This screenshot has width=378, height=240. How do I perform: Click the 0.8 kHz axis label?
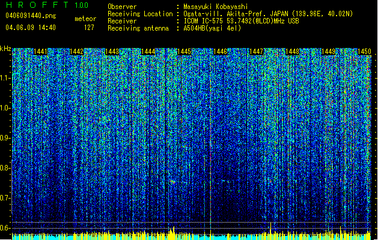pos(5,168)
